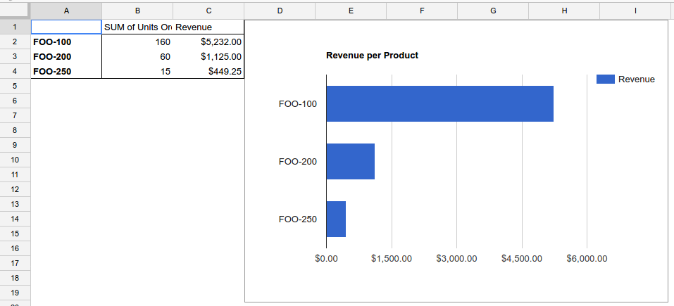The image size is (674, 306).
Task: Click the $3,000.00 axis label on the chart
Action: click(456, 259)
